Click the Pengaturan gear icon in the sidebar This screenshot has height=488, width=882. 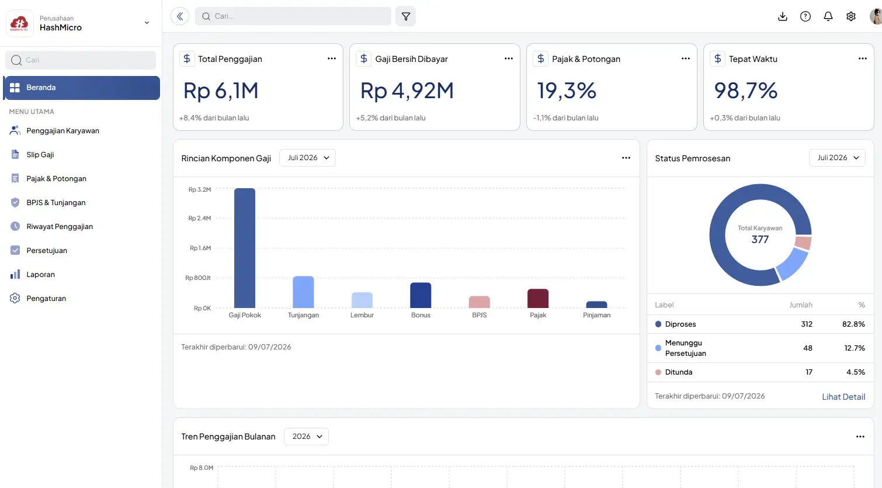coord(15,299)
